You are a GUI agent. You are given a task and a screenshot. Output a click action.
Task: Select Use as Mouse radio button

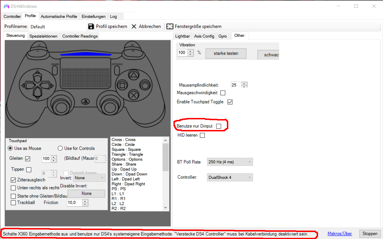[x=10, y=148]
